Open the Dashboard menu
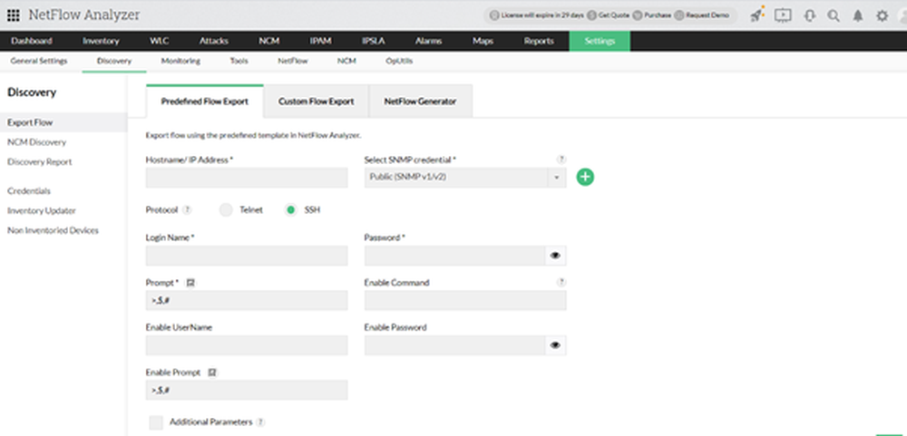 pyautogui.click(x=31, y=41)
